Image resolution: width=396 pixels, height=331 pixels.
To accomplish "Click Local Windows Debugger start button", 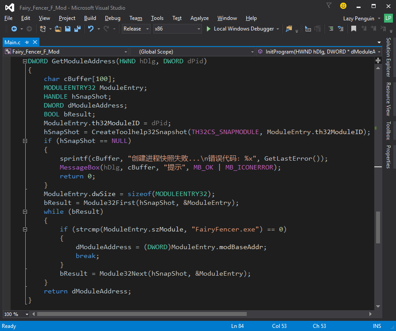I will 240,29.
